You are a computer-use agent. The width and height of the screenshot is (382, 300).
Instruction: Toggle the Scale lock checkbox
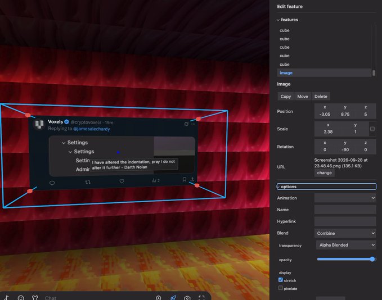(x=372, y=129)
